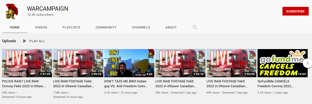The height and width of the screenshot is (104, 312).
Task: Switch to the Videos tab
Action: 41,27
